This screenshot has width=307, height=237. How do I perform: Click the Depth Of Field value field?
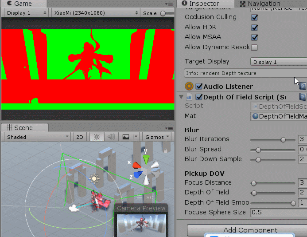coord(303,193)
